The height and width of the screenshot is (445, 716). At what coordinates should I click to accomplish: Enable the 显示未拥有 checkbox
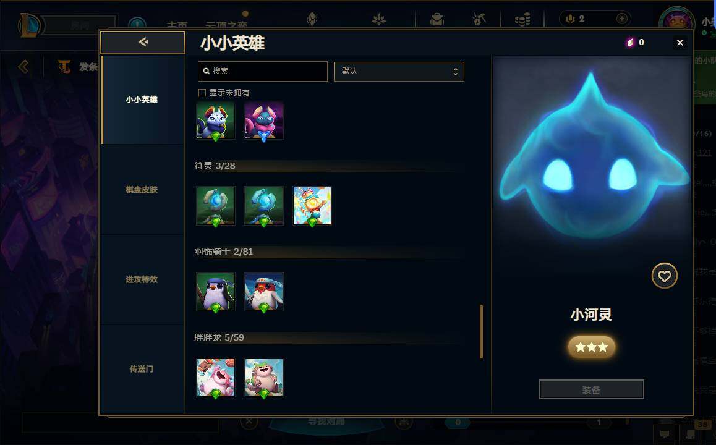(x=202, y=93)
